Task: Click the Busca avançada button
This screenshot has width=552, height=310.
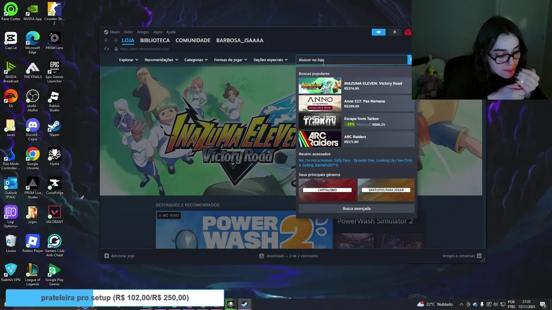Action: point(356,208)
